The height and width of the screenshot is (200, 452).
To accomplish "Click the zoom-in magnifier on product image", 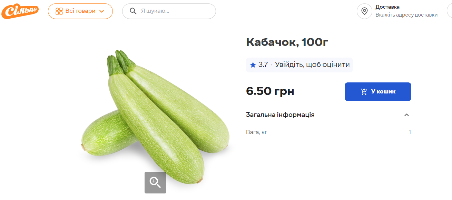I will (155, 182).
